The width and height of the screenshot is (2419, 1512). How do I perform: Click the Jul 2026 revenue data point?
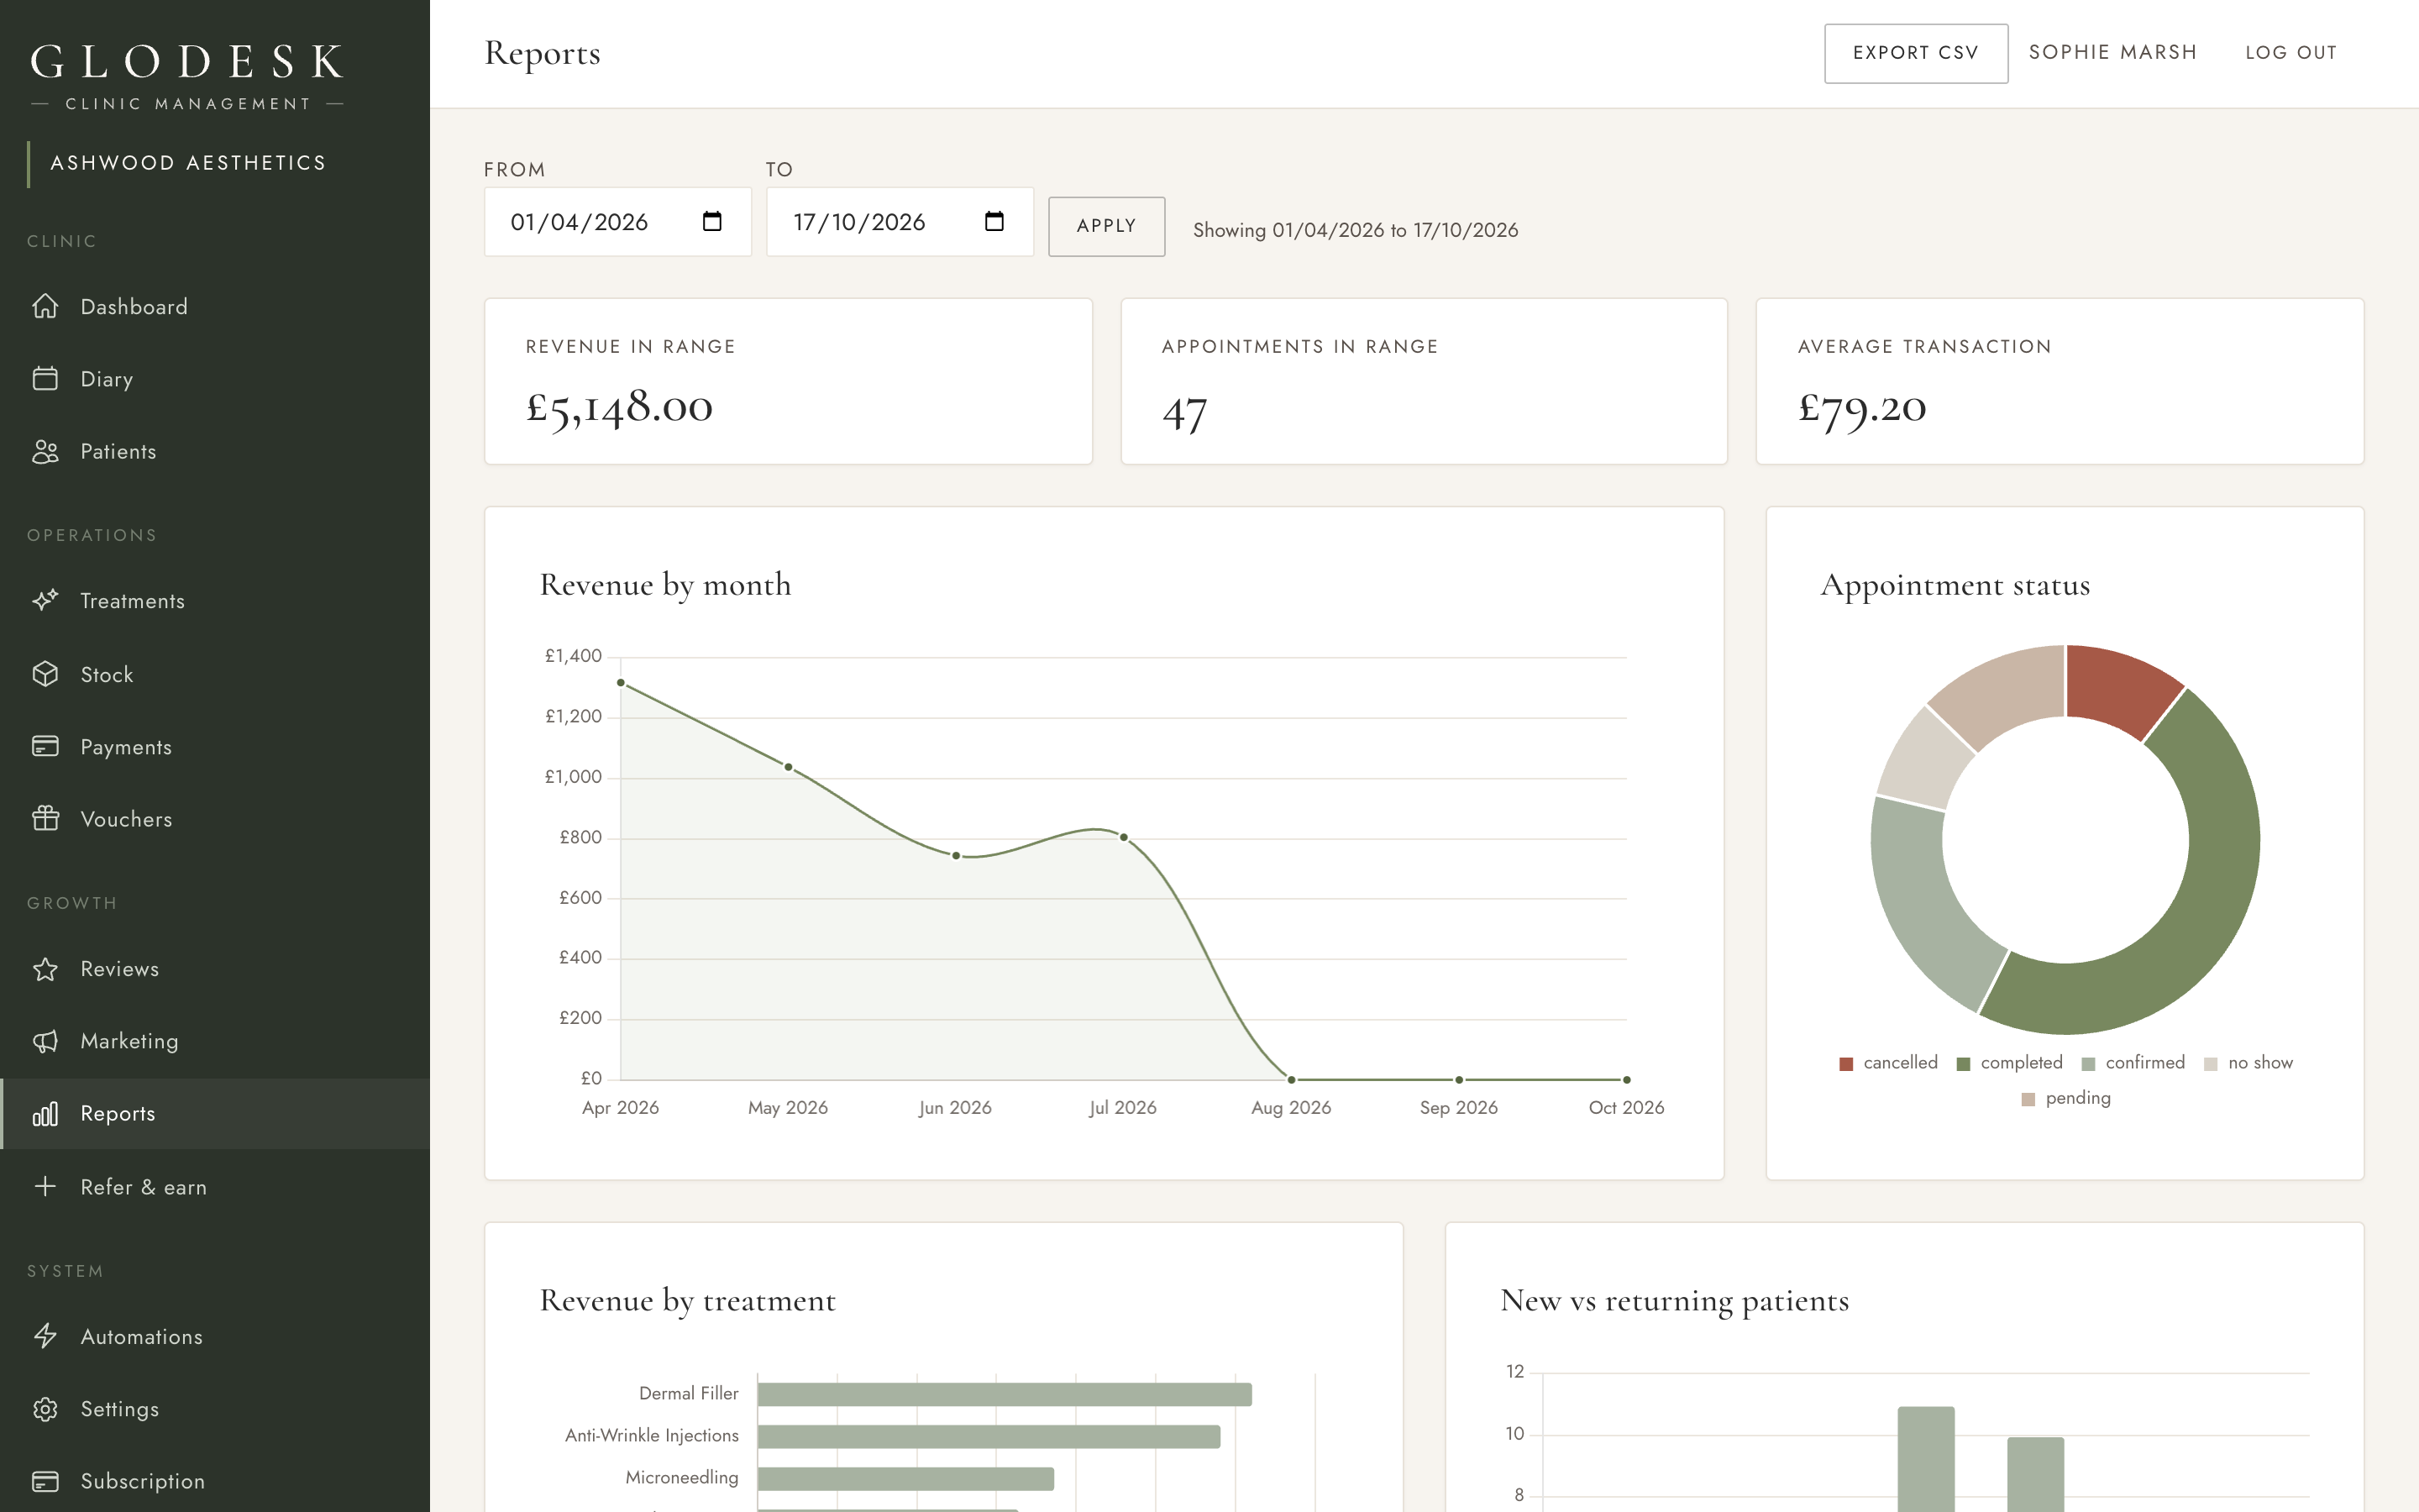(x=1124, y=837)
